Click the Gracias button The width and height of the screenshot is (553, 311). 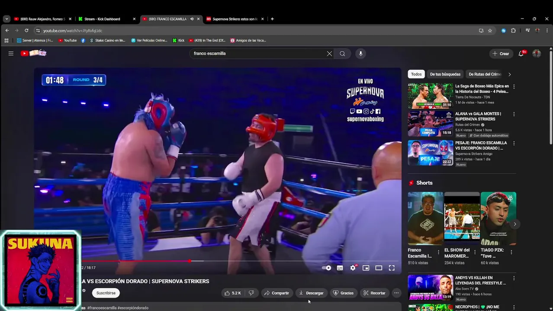coord(343,293)
